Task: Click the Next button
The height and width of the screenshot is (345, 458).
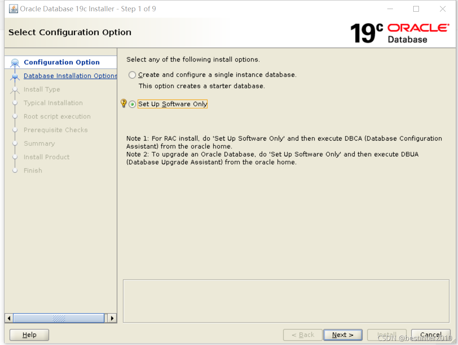Action: 343,335
